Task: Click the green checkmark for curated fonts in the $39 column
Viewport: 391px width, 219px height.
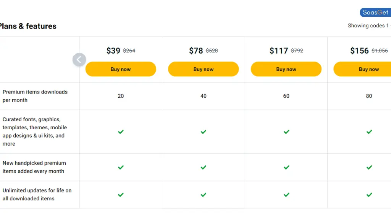Action: coord(121,132)
